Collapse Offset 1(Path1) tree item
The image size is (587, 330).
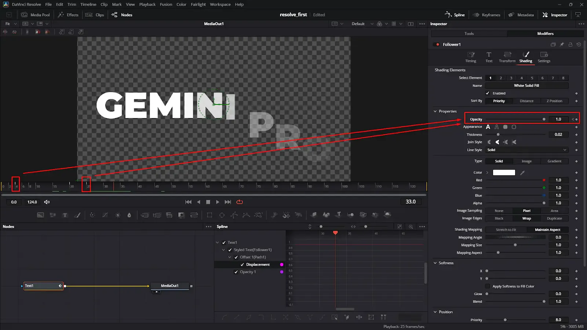230,257
